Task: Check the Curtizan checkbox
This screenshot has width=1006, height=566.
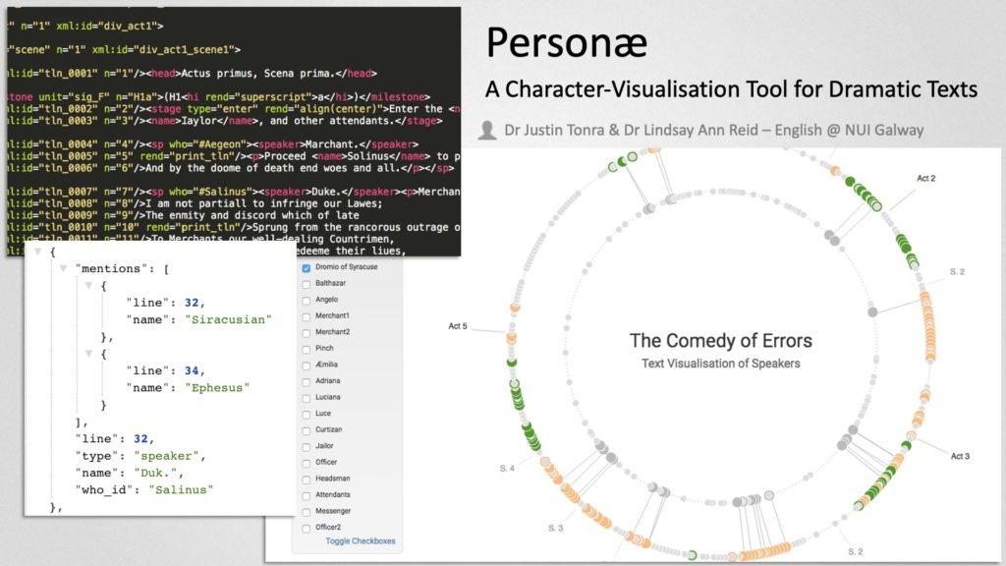Action: click(x=307, y=431)
